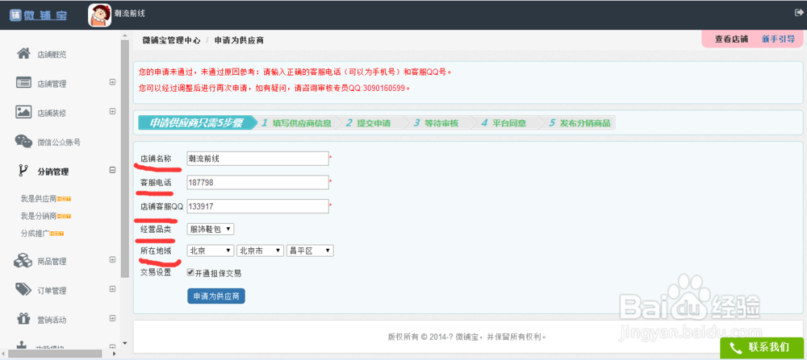Open the 经营品类 dropdown 服饰鞋包
This screenshot has width=807, height=360.
211,229
